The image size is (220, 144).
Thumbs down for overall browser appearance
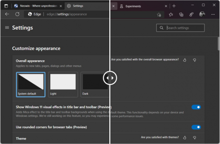(195, 60)
